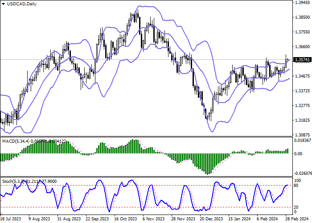
Task: Click date label 18 Jul 2023
Action: pos(11,219)
